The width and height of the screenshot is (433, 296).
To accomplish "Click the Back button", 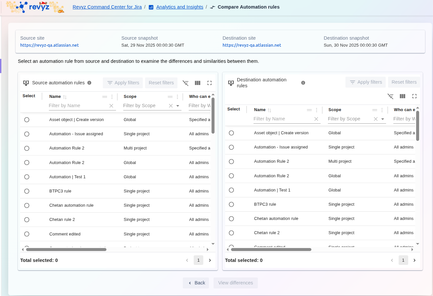I will tap(196, 283).
